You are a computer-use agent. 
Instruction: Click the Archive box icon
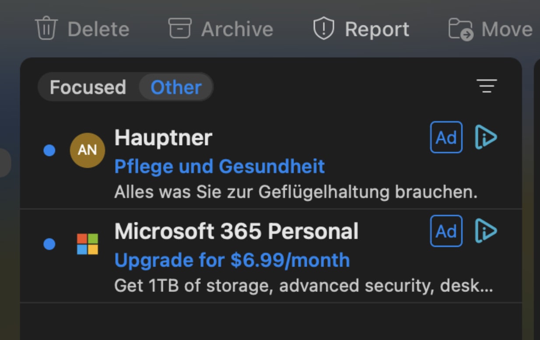[180, 29]
